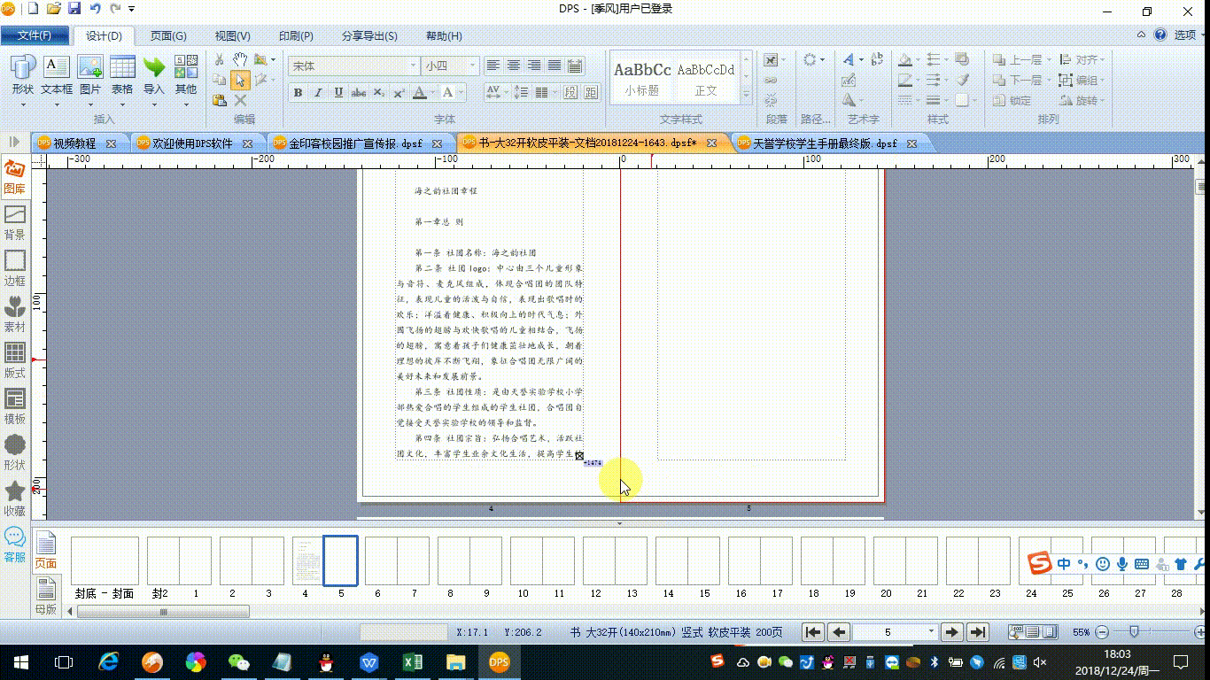
Task: Select the page 4 thumbnail
Action: tap(306, 561)
